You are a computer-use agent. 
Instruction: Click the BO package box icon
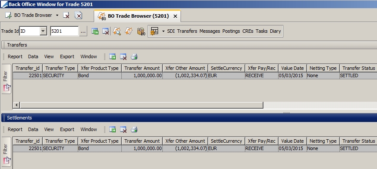coord(141,31)
